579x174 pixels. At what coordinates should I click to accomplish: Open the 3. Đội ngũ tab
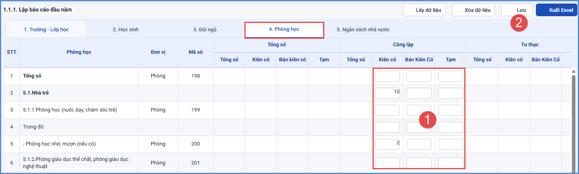click(x=205, y=30)
